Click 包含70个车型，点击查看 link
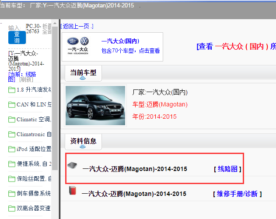This screenshot has width=276, height=219. click(130, 51)
